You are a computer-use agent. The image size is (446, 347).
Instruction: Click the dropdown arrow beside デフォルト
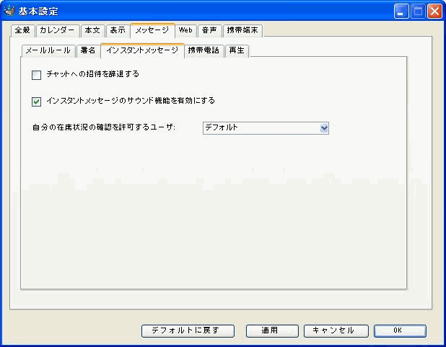click(324, 128)
